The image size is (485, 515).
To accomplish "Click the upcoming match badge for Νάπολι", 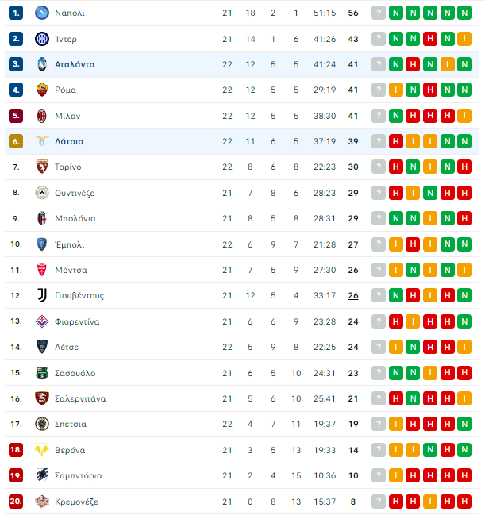I will [x=379, y=13].
